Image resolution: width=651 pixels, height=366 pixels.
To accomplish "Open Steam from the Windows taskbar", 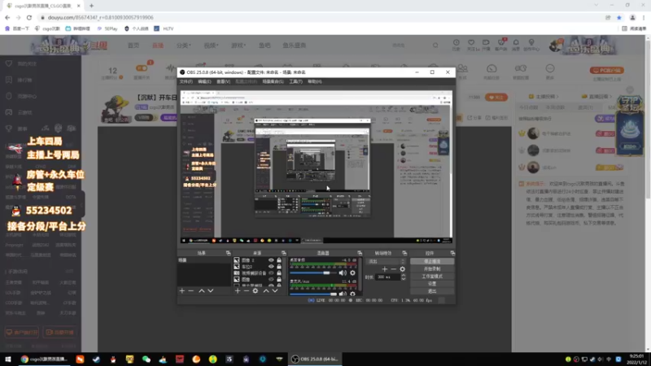I will [x=96, y=359].
